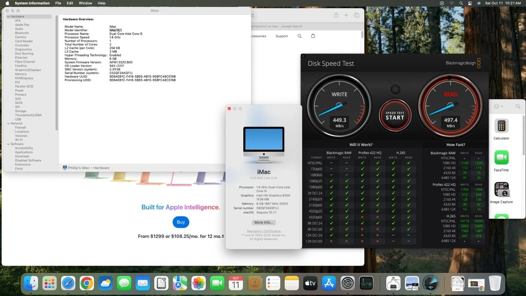526x296 pixels.
Task: Open the Edit menu
Action: (x=70, y=3)
